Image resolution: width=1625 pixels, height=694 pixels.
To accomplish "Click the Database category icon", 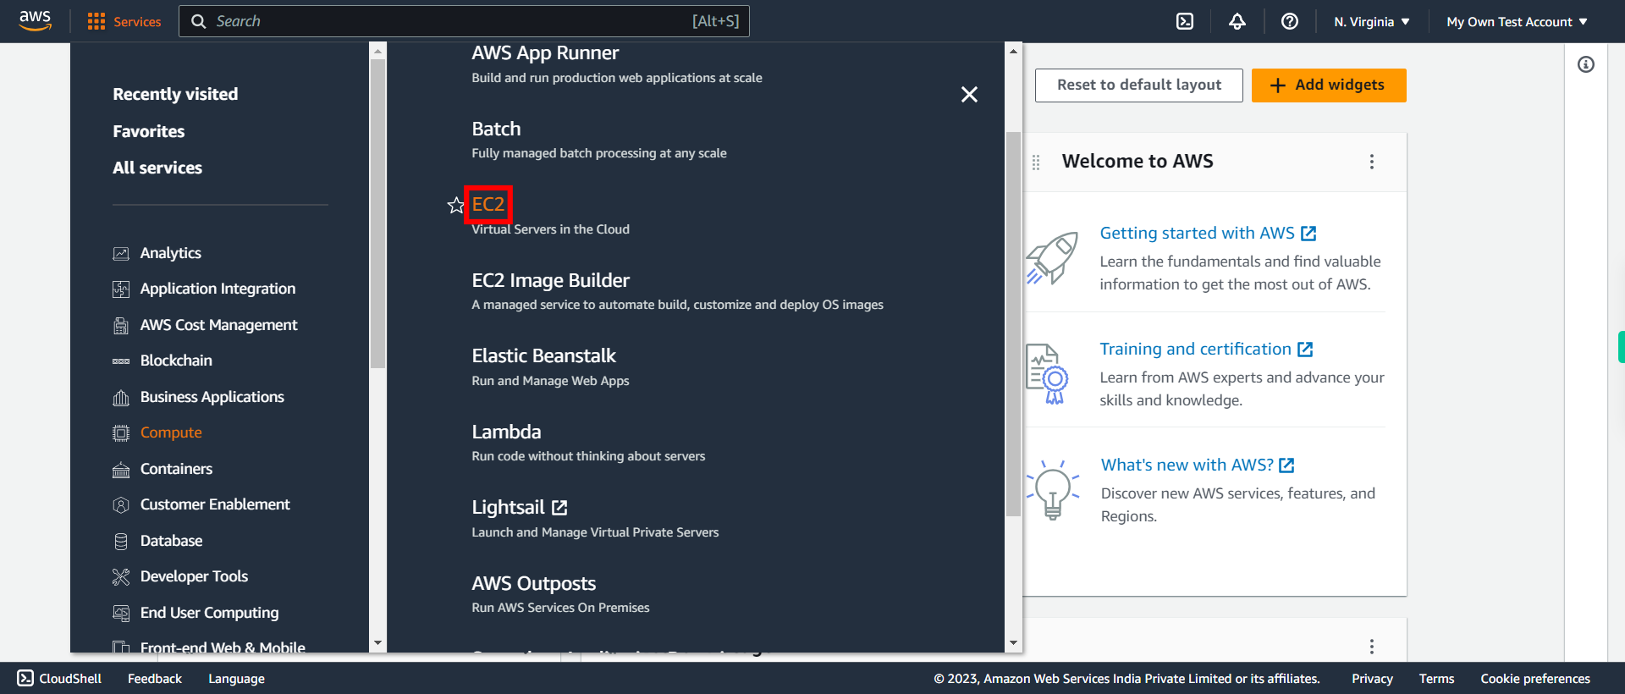I will click(x=121, y=542).
